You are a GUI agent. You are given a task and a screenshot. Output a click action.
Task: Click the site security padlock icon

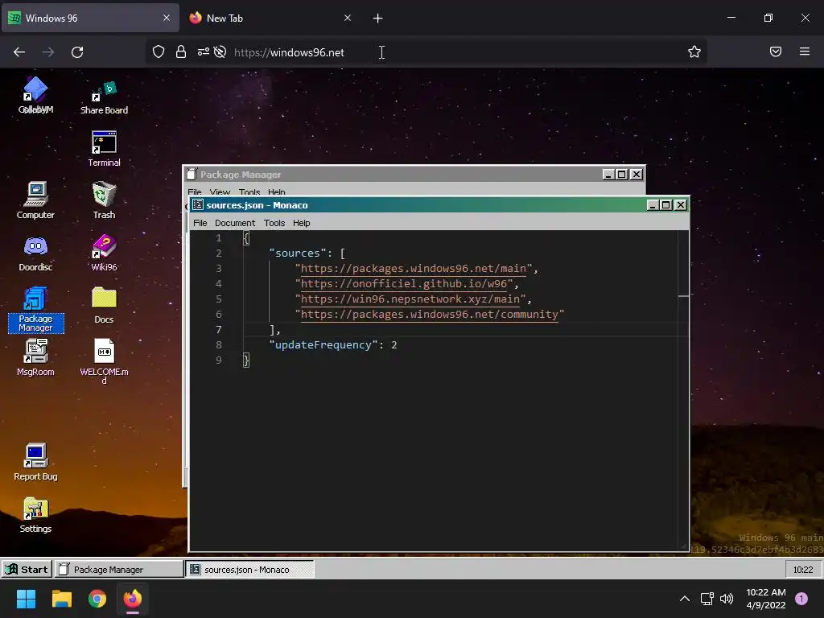(181, 51)
